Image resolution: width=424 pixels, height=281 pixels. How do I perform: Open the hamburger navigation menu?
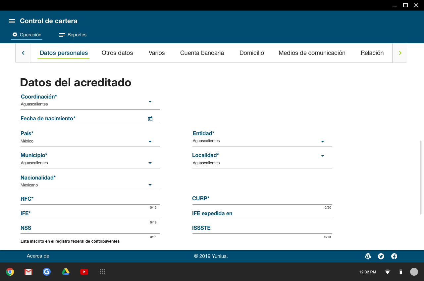point(12,21)
